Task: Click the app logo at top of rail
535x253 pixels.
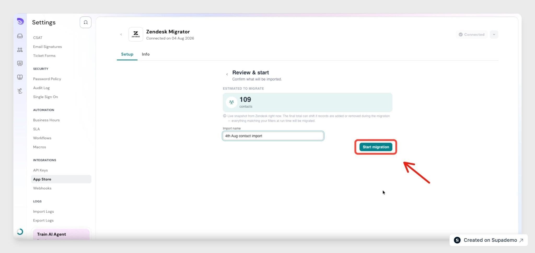Action: pyautogui.click(x=20, y=21)
